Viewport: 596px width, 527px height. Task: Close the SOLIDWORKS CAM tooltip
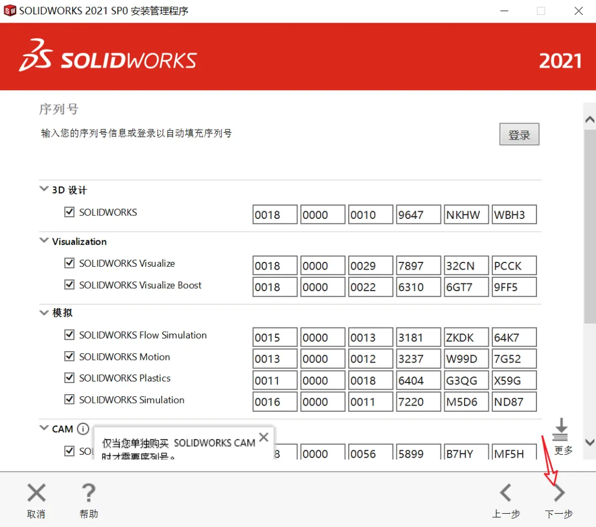[x=264, y=437]
